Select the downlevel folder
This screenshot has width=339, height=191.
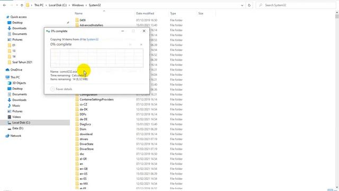[x=86, y=134]
